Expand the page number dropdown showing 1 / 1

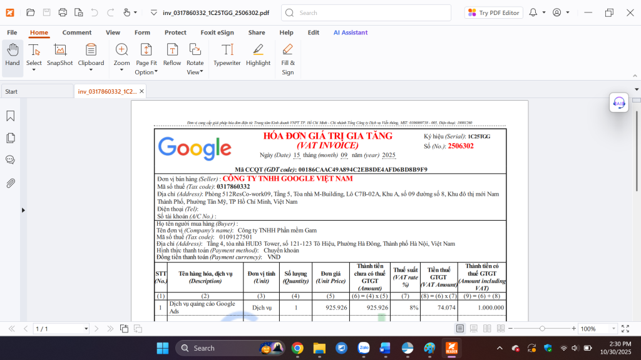(x=86, y=329)
